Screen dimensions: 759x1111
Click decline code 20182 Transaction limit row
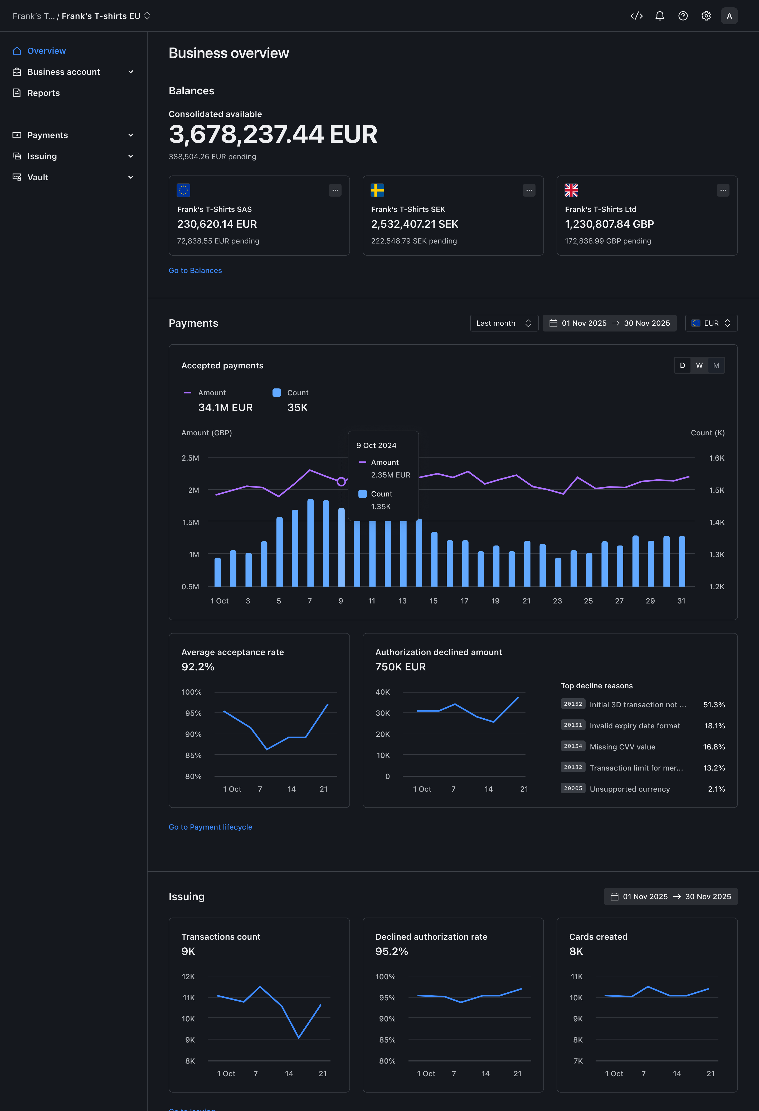click(x=643, y=768)
